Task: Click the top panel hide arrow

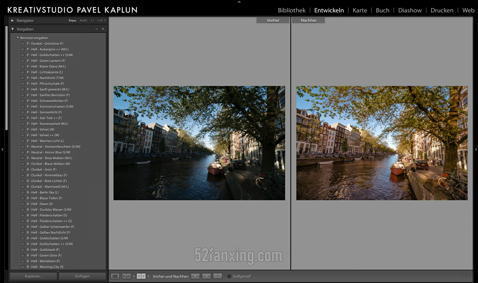Action: point(239,2)
